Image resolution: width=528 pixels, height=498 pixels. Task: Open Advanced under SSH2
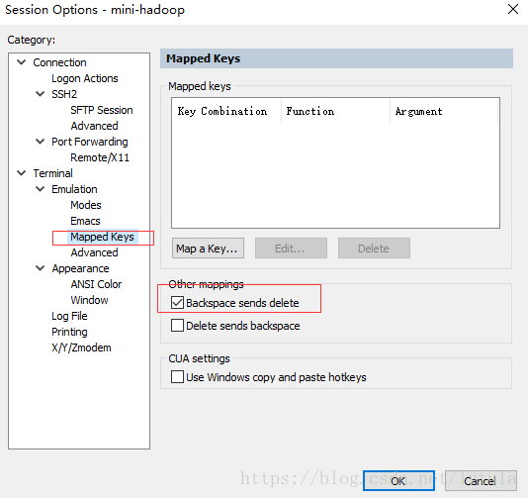[x=94, y=126]
